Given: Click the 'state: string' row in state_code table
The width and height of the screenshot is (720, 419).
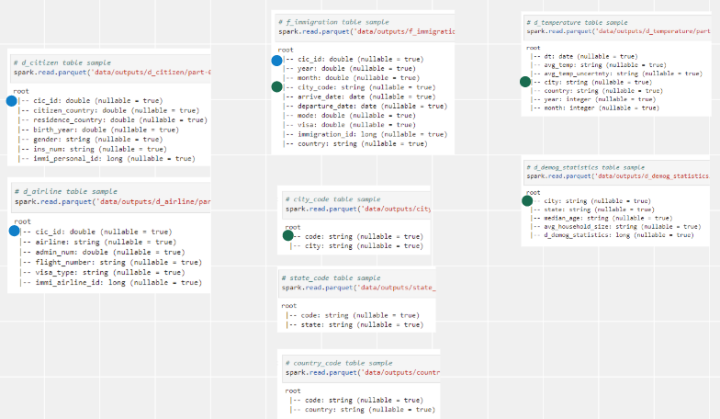Looking at the screenshot, I should [x=354, y=324].
